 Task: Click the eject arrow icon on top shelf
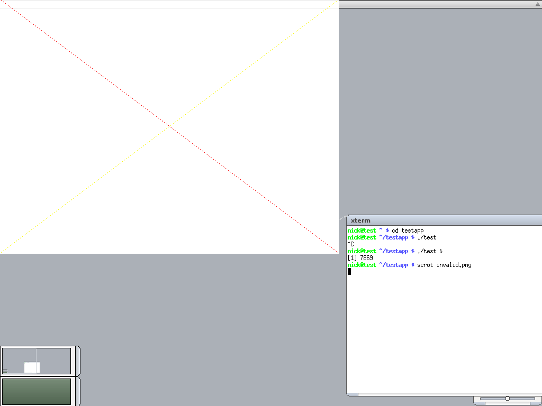click(537, 4)
